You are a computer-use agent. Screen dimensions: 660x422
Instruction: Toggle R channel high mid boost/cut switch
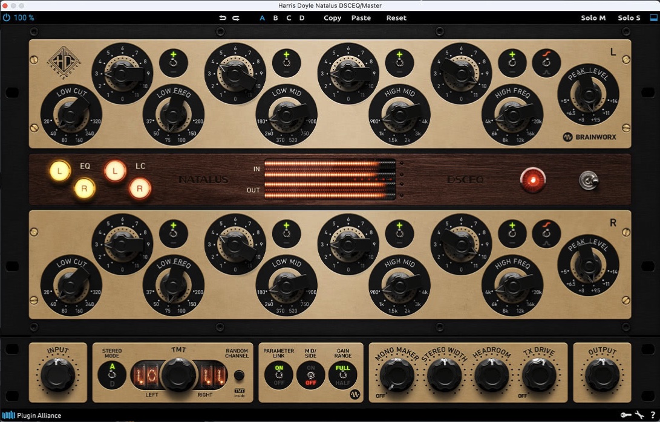399,234
